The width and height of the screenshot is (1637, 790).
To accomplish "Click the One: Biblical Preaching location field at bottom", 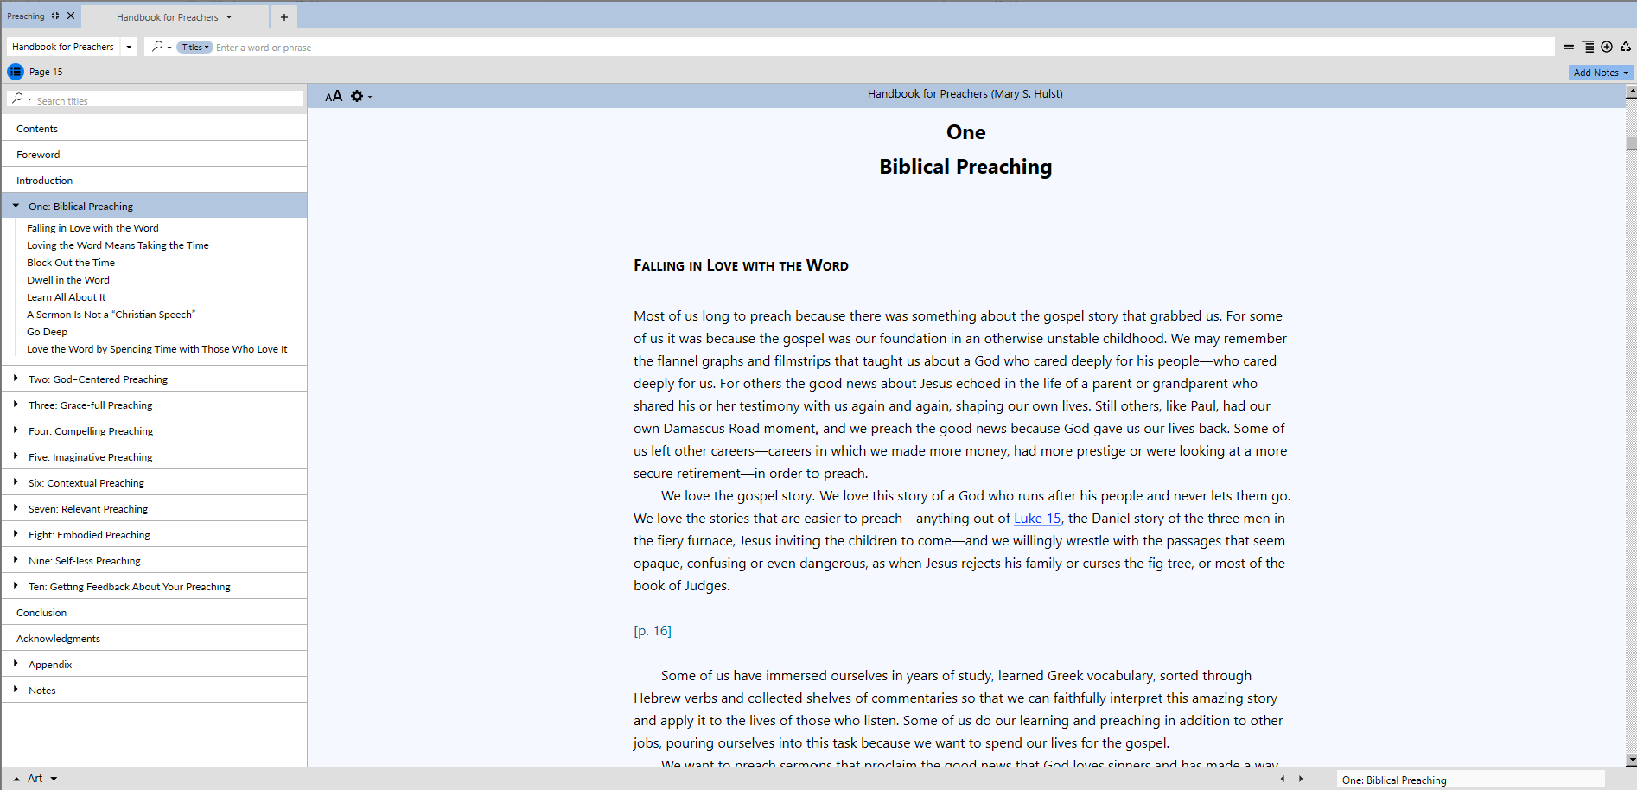I will click(x=1470, y=780).
